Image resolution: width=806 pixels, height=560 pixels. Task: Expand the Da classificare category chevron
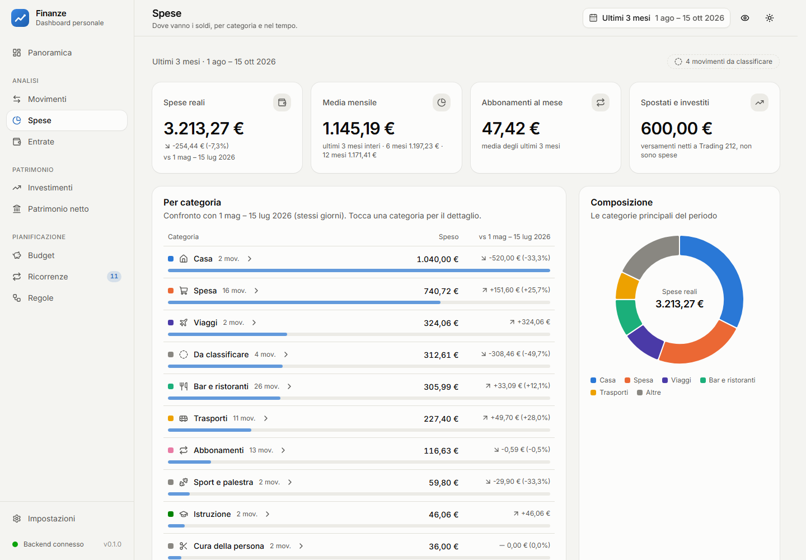[x=286, y=354]
